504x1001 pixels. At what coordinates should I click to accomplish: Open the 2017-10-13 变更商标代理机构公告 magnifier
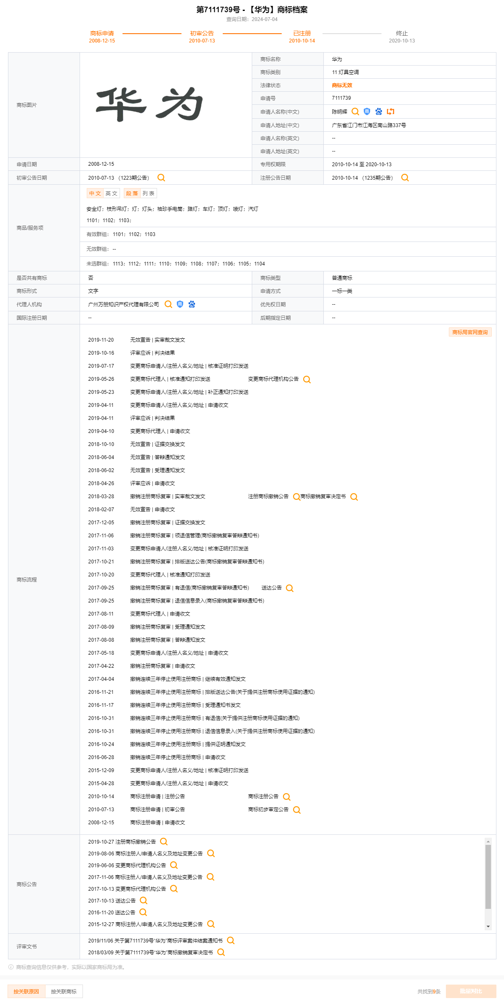click(174, 889)
